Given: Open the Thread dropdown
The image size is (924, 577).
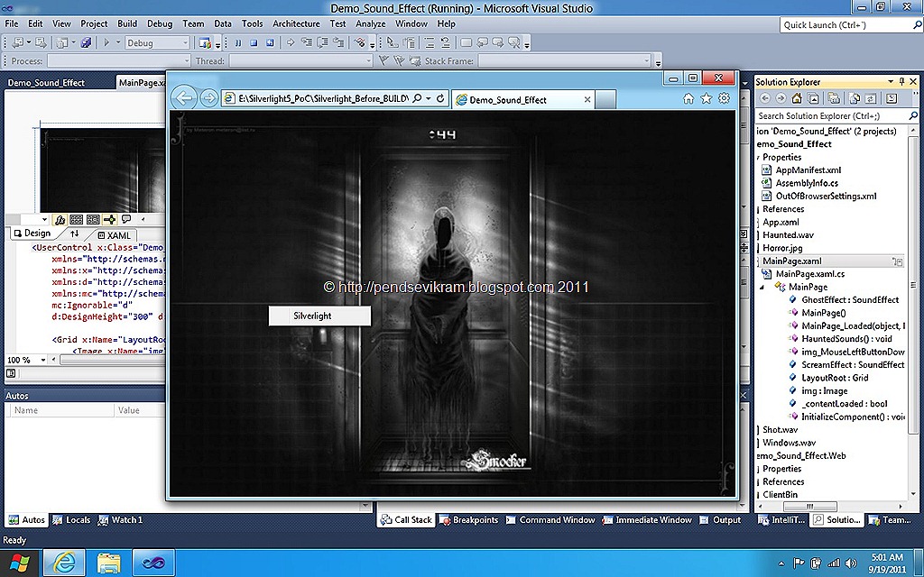Looking at the screenshot, I should click(x=369, y=60).
